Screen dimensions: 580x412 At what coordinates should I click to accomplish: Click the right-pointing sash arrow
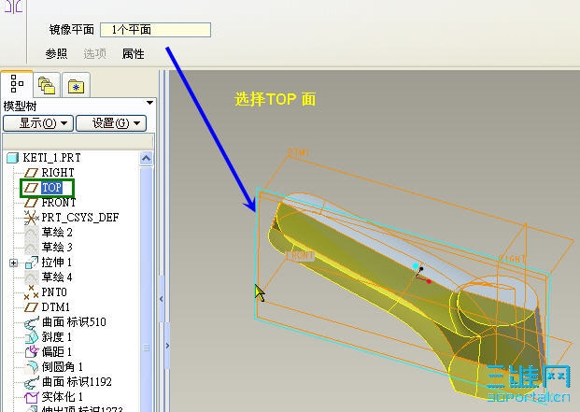pos(167,346)
